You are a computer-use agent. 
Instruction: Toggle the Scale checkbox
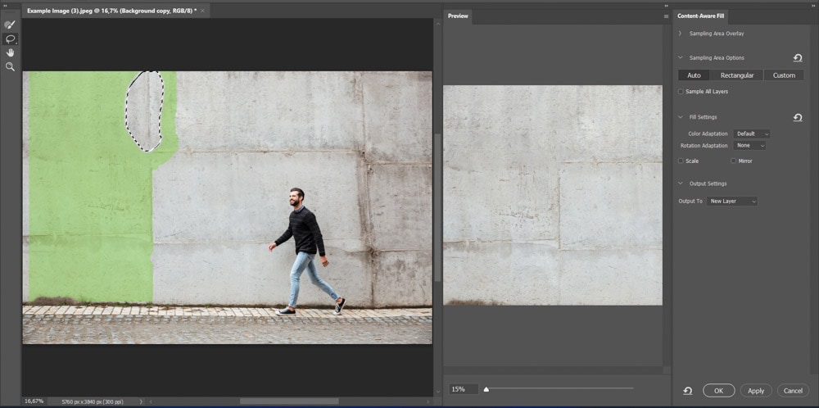click(681, 161)
